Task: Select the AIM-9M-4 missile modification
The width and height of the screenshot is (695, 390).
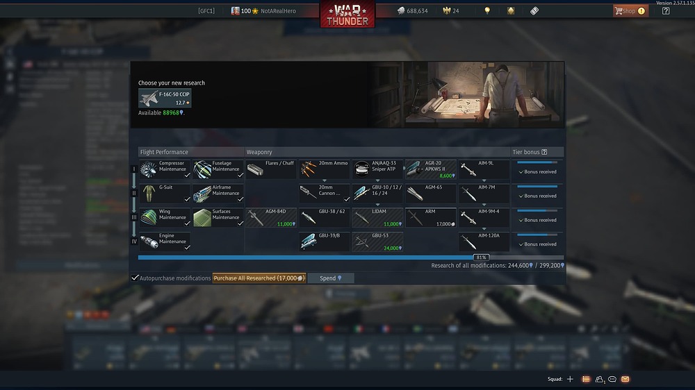Action: point(484,218)
